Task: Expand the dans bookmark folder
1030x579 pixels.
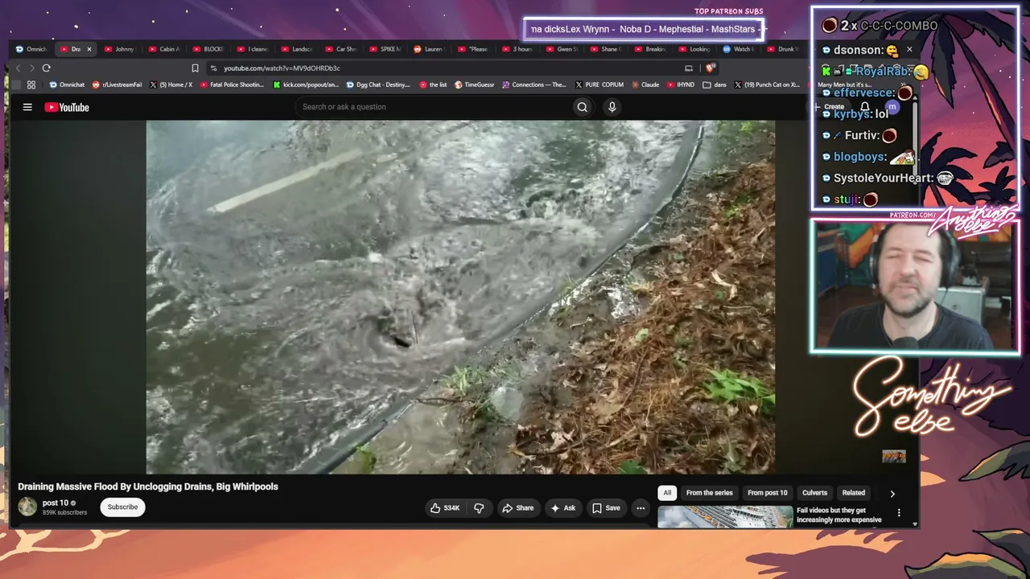Action: click(715, 84)
